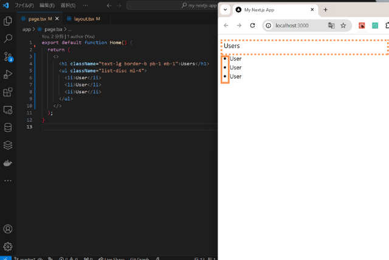
Task: Go forward in VS Code navigation history
Action: 119,5
